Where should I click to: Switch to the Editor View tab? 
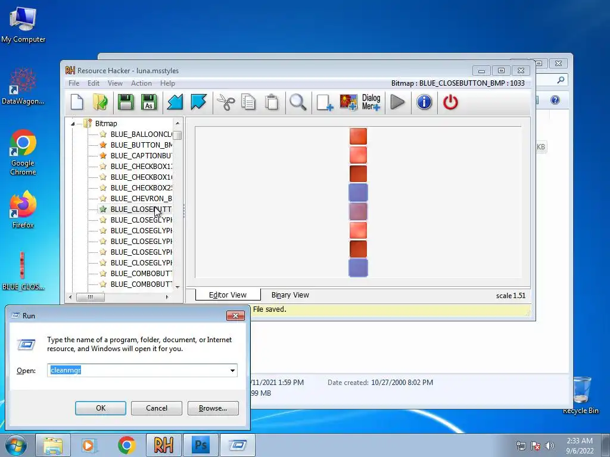[x=228, y=295]
